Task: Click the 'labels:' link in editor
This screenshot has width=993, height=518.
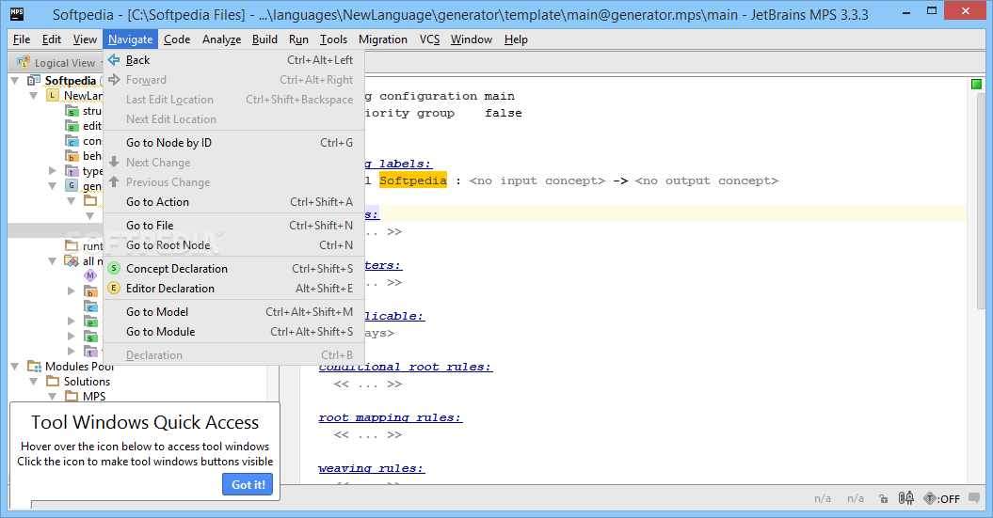Action: [406, 164]
